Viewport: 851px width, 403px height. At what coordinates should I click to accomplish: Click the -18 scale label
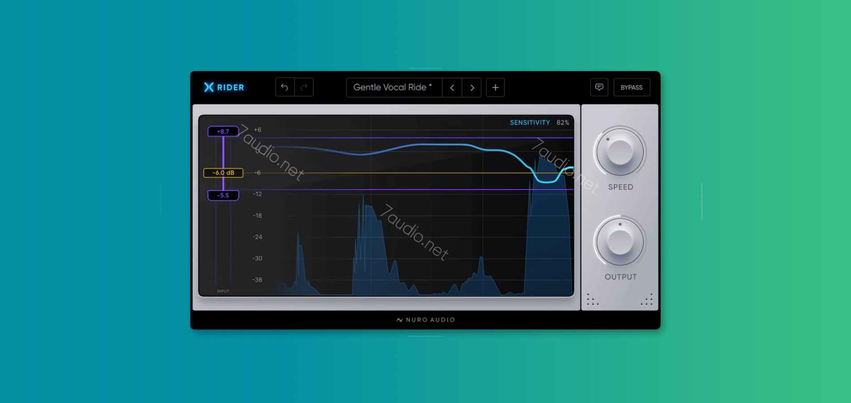click(257, 215)
